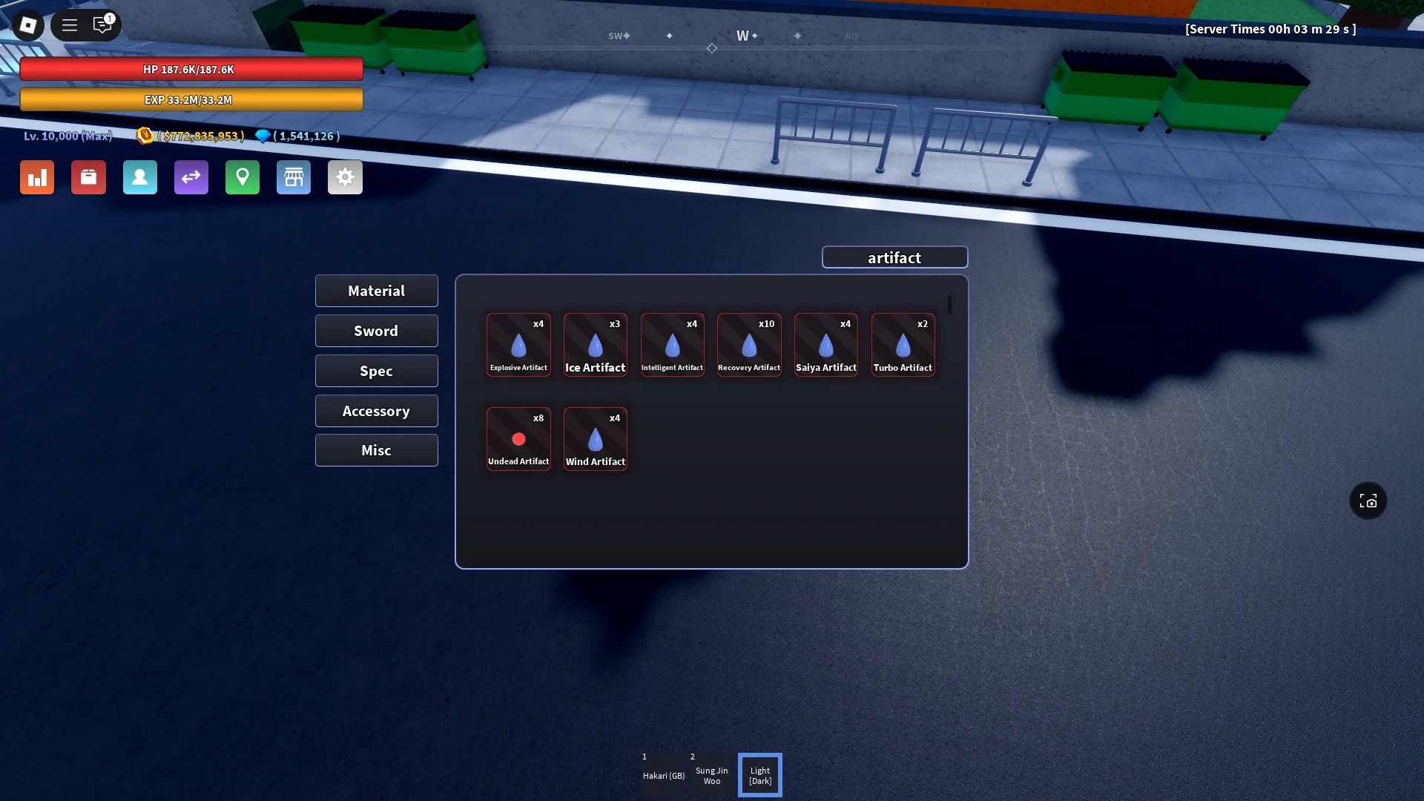This screenshot has height=801, width=1424.
Task: Click the Accessory category button
Action: pos(375,411)
